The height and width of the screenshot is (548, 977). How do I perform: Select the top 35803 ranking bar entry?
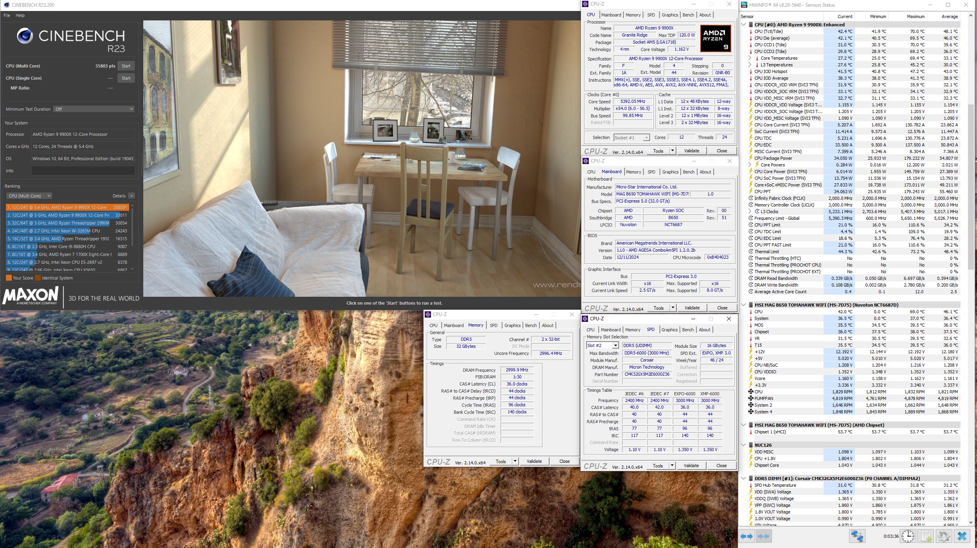pyautogui.click(x=67, y=207)
